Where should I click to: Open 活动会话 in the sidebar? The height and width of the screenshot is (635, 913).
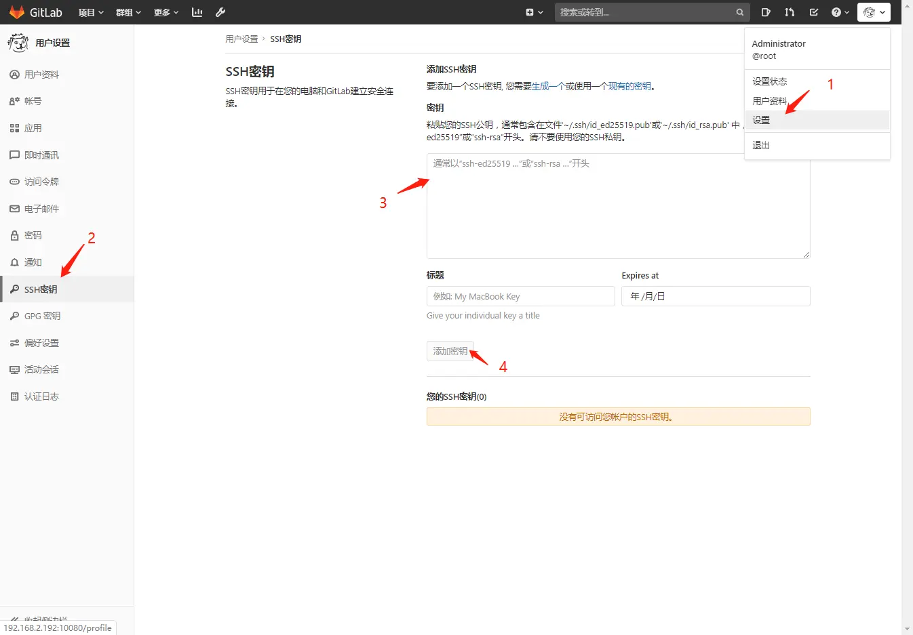pyautogui.click(x=41, y=369)
